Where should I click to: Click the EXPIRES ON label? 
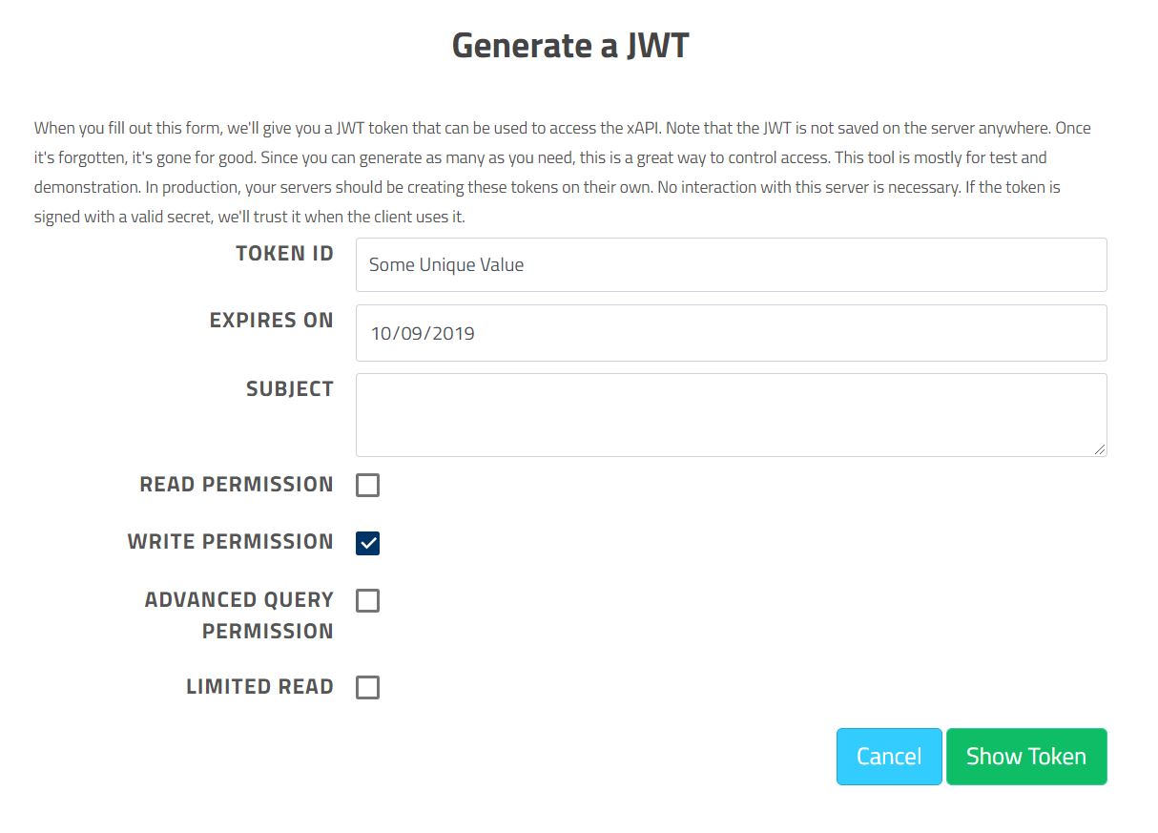[272, 320]
